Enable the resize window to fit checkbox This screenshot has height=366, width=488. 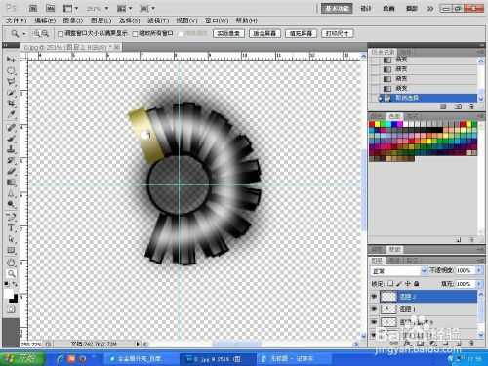coord(61,34)
